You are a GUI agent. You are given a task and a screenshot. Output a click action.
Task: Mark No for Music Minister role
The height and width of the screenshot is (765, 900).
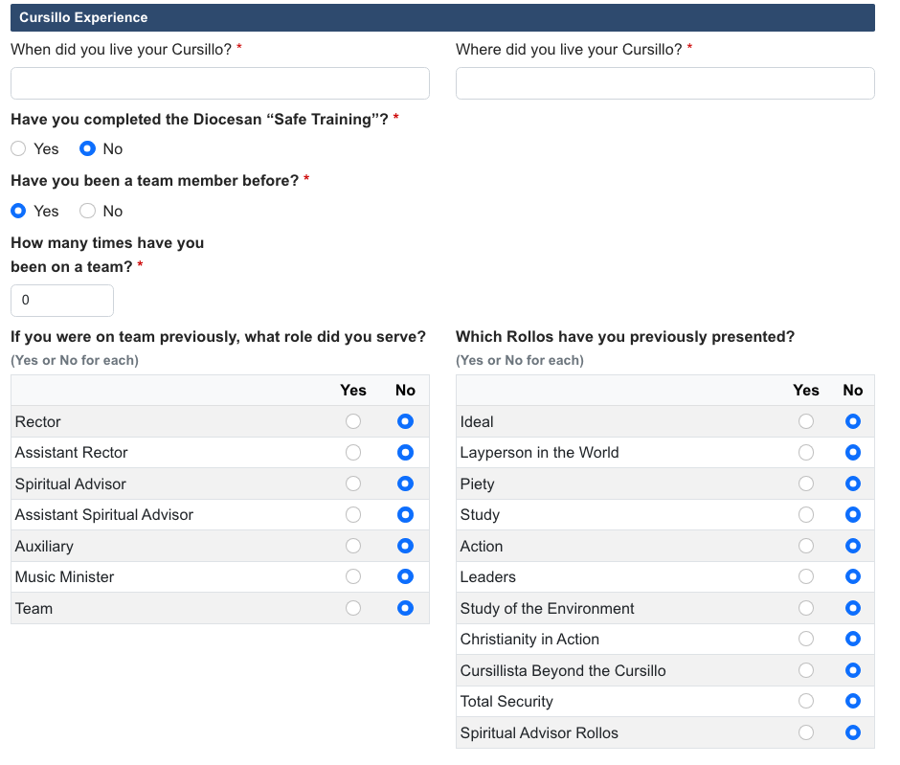405,576
